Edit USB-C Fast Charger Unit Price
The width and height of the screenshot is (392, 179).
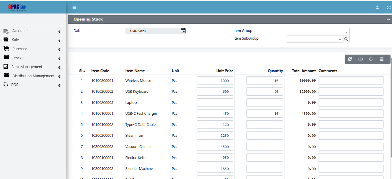click(x=215, y=114)
